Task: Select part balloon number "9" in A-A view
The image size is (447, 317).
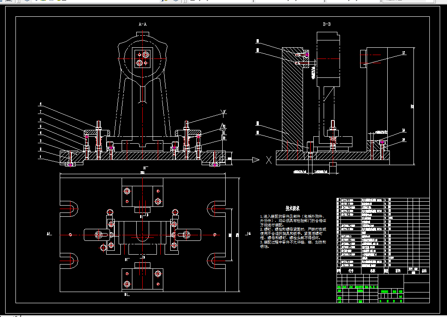Action: 224,111
